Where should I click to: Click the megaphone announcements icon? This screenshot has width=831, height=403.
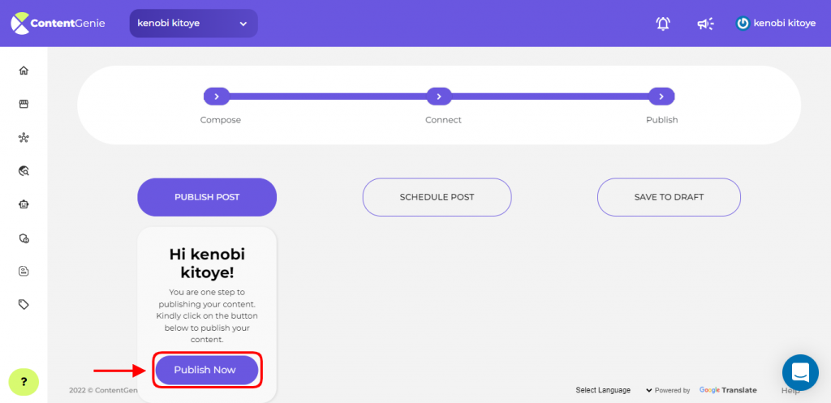point(705,24)
